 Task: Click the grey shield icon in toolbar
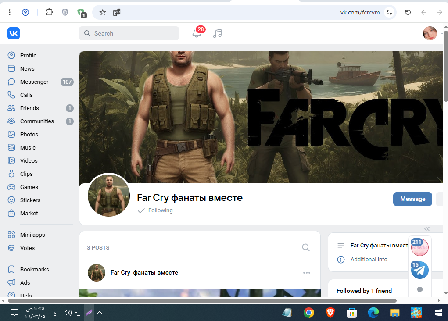pyautogui.click(x=65, y=12)
